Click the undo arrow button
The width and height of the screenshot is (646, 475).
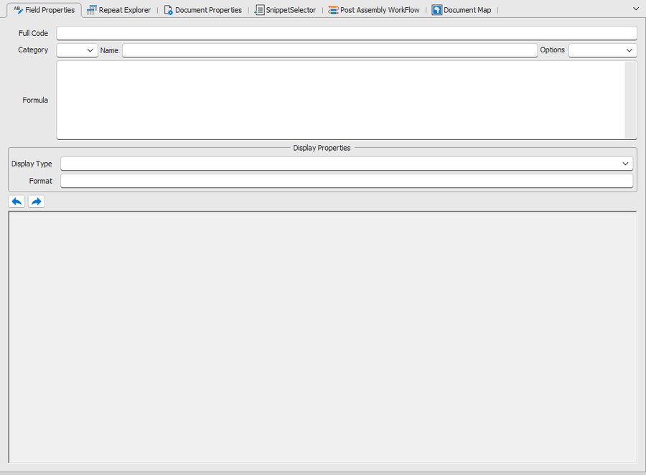point(17,202)
